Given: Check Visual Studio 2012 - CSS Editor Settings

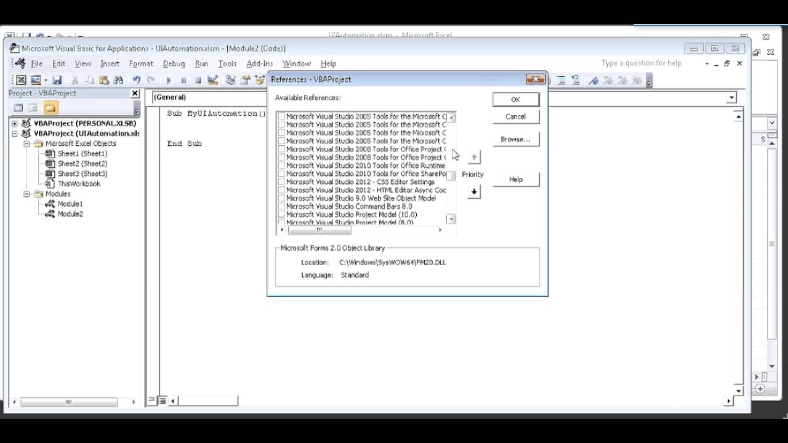Looking at the screenshot, I should coord(281,182).
